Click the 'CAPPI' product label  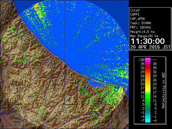click(135, 15)
